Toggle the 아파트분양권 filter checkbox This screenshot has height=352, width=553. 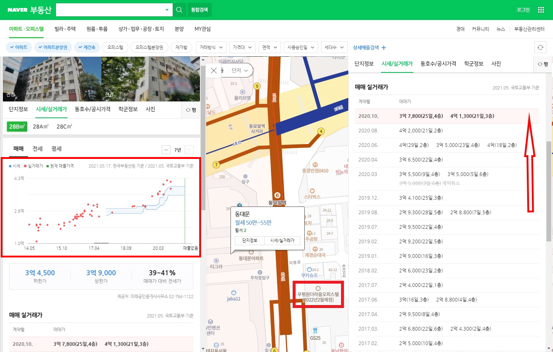point(53,47)
